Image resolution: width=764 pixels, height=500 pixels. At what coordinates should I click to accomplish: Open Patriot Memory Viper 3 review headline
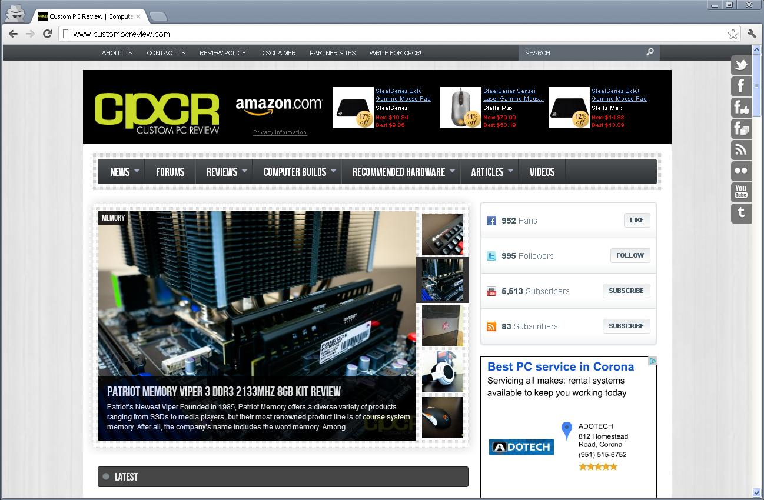[x=224, y=391]
